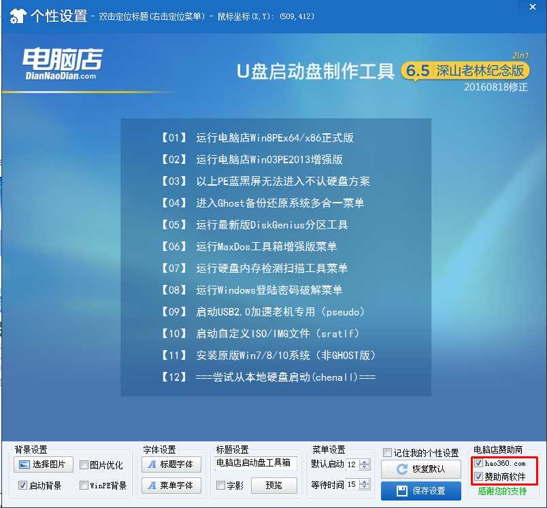The image size is (547, 508).
Task: Click the refresh icon on 恢复默认
Action: 401,467
